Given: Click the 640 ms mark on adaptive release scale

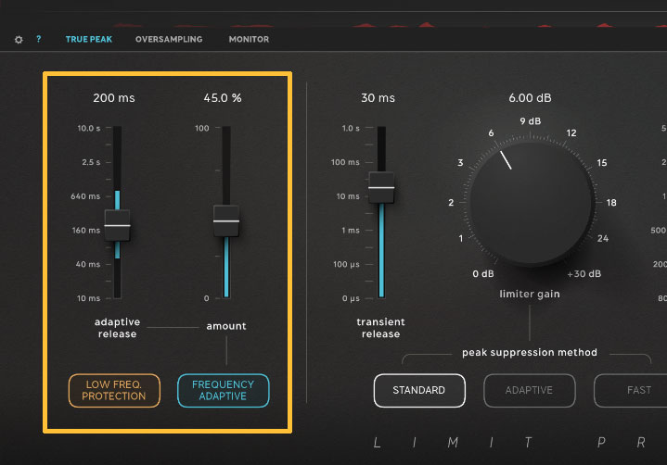Looking at the screenshot, I should pos(85,196).
